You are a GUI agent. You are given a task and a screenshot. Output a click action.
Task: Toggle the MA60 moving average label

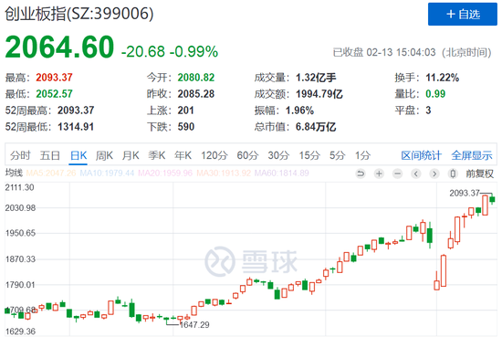click(281, 174)
